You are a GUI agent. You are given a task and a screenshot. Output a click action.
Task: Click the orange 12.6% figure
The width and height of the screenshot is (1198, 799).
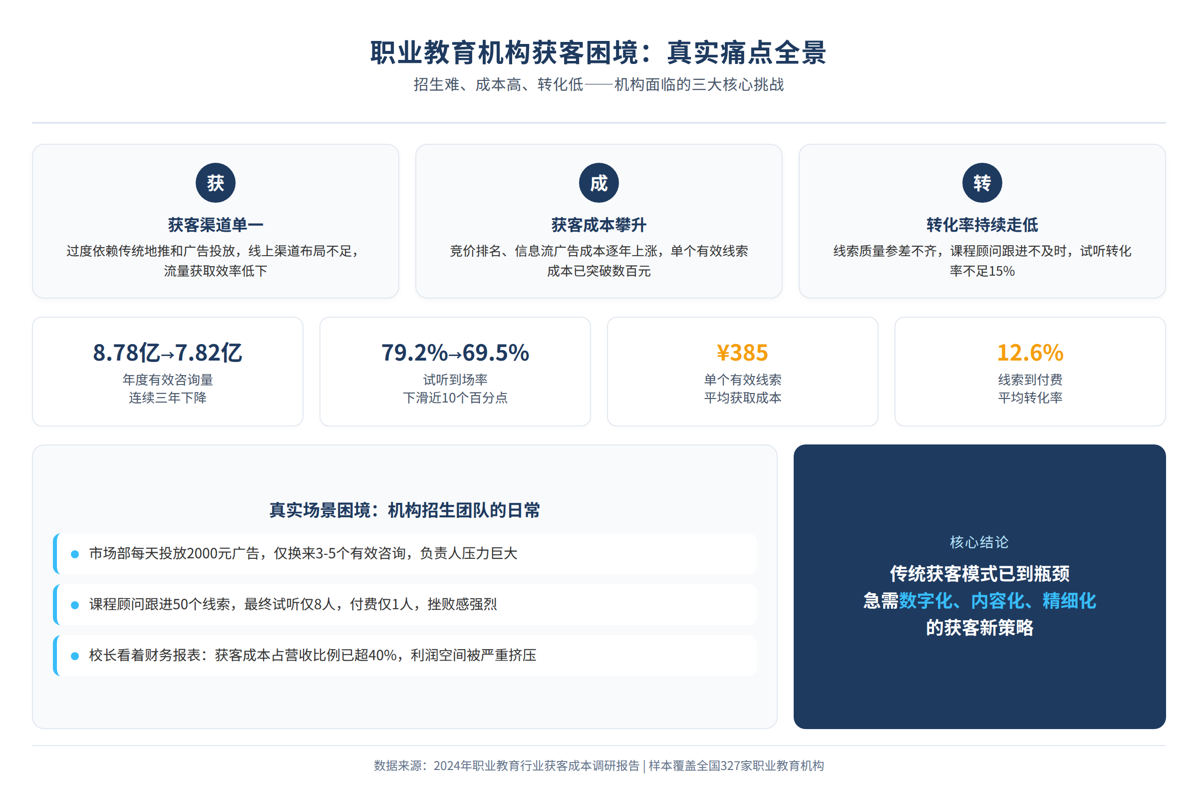[x=1030, y=353]
